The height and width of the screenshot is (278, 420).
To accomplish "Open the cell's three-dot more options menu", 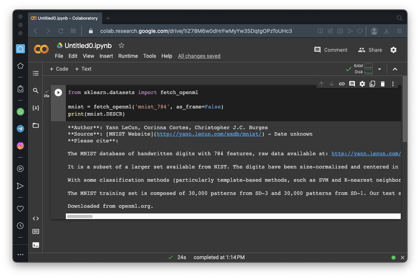I will click(x=393, y=84).
